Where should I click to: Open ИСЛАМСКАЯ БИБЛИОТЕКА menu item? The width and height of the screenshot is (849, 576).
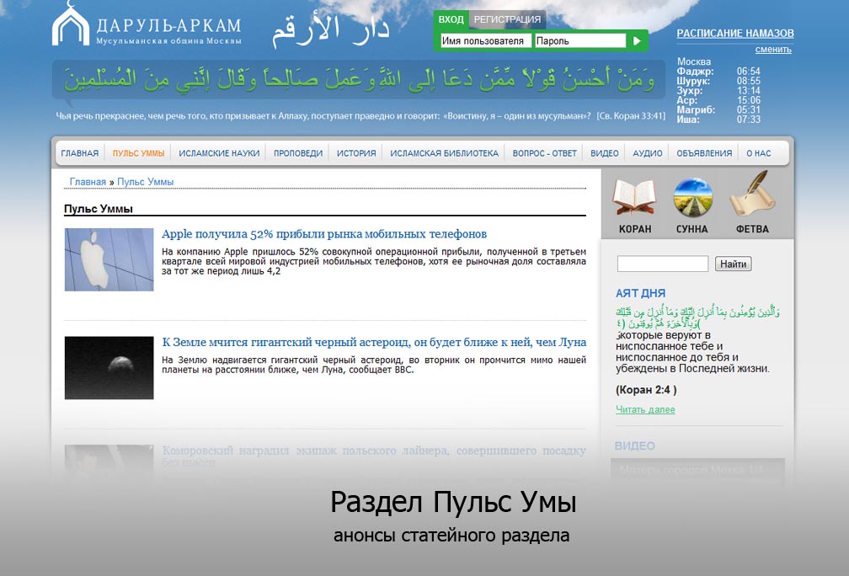pos(444,154)
